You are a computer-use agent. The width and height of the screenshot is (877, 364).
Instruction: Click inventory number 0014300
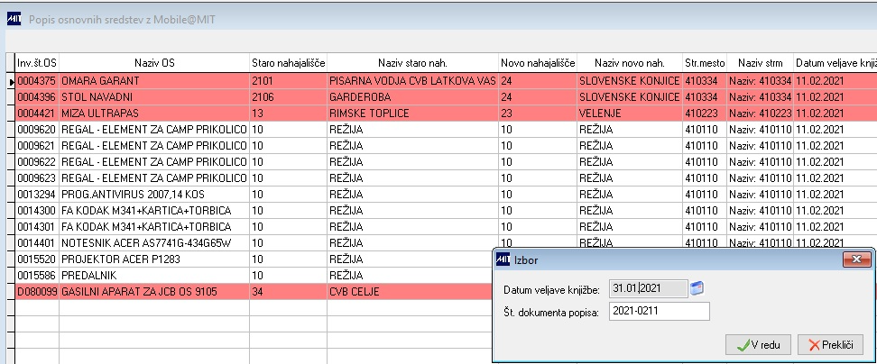coord(37,211)
